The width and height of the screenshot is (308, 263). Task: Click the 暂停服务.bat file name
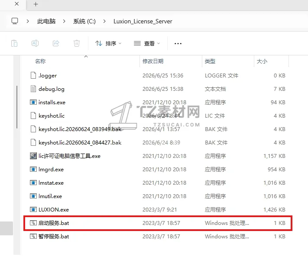[54, 236]
